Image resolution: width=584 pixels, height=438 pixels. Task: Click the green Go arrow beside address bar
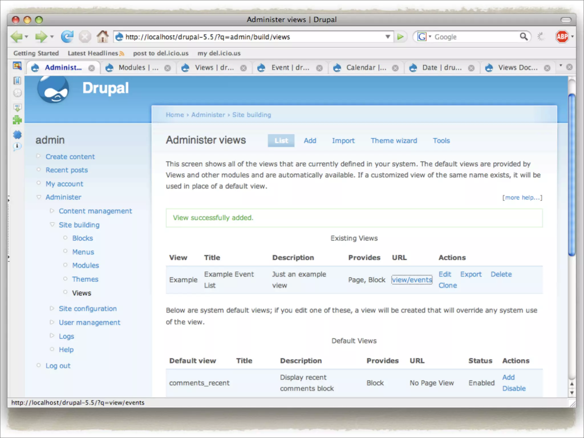[x=401, y=37]
